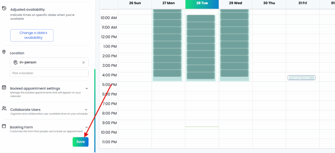Clear the In-person location selection
The width and height of the screenshot is (335, 153).
click(83, 62)
